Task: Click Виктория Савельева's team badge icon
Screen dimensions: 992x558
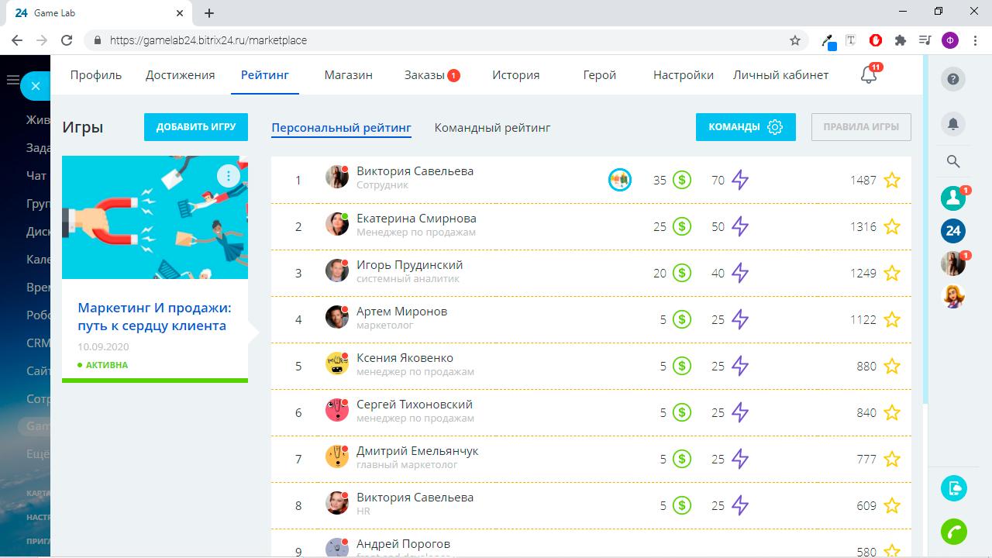Action: (620, 180)
